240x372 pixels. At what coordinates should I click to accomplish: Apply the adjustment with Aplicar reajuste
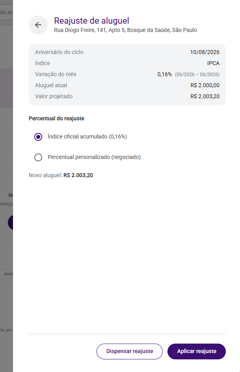(197, 351)
